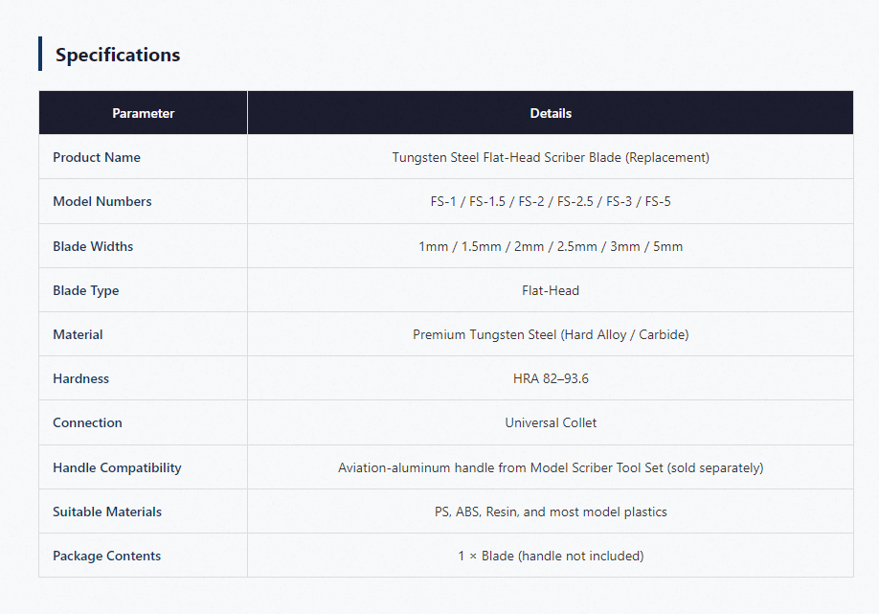Select the Tungsten Steel Flat-Head Scriber Blade text
The height and width of the screenshot is (614, 879).
coord(551,157)
